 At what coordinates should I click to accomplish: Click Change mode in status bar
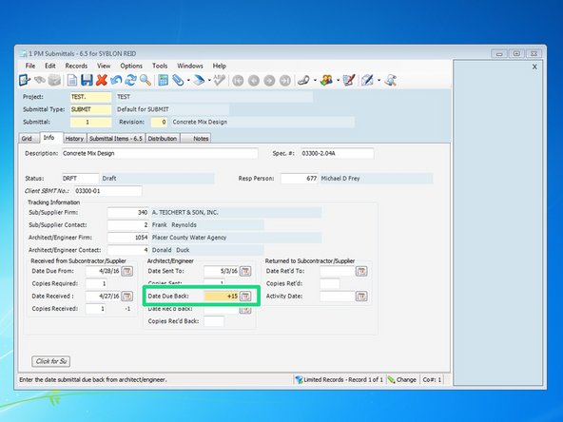pyautogui.click(x=401, y=379)
